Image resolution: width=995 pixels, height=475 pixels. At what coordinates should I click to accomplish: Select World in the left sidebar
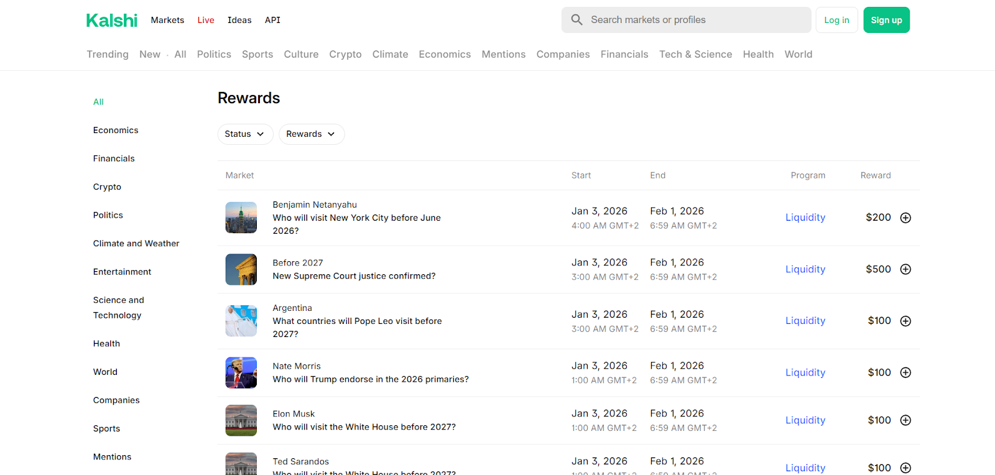click(105, 372)
